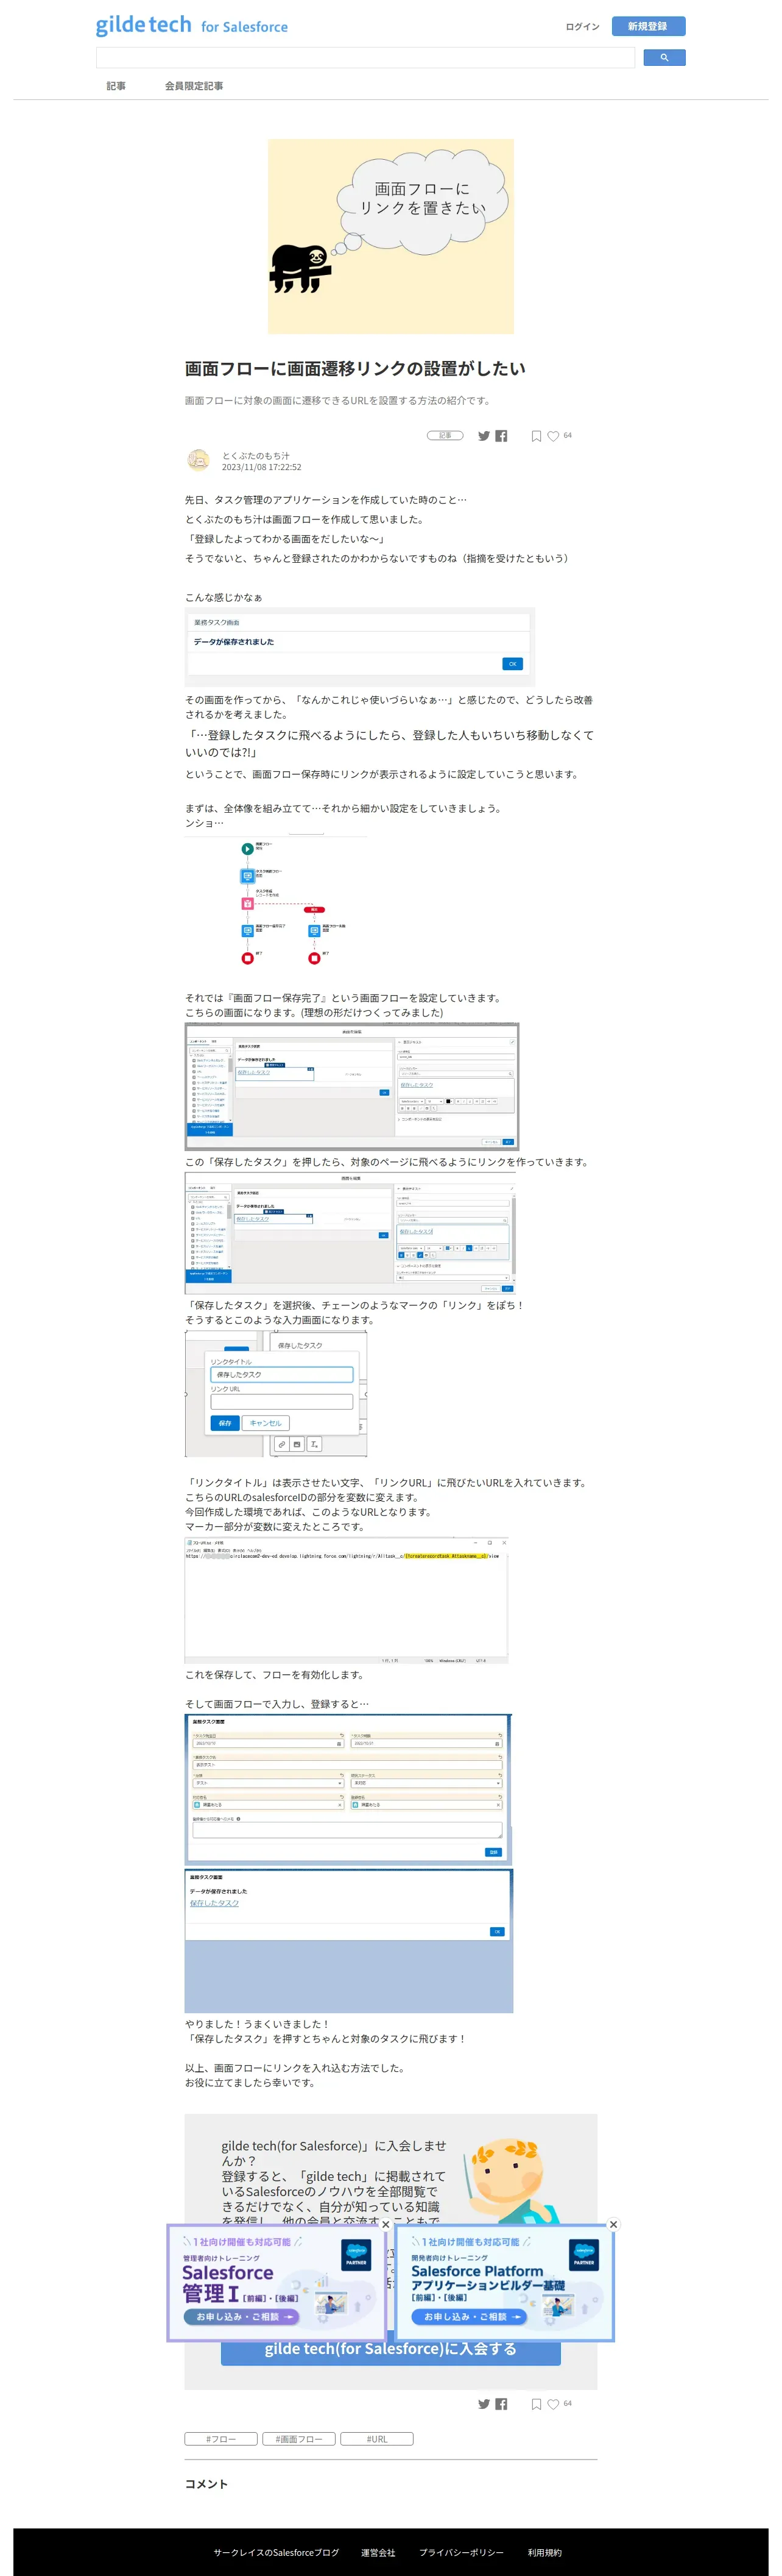Viewport: 782px width, 2576px height.
Task: Open the 会員限定記事 navigation tab
Action: [194, 86]
